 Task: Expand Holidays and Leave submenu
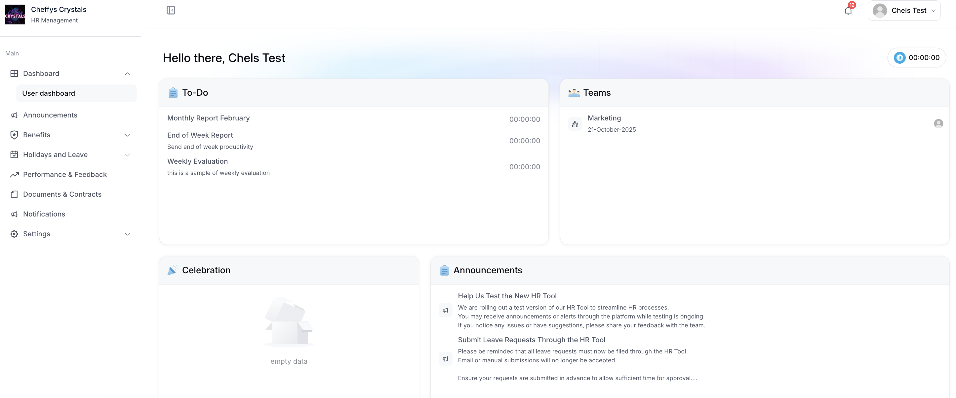coord(127,155)
